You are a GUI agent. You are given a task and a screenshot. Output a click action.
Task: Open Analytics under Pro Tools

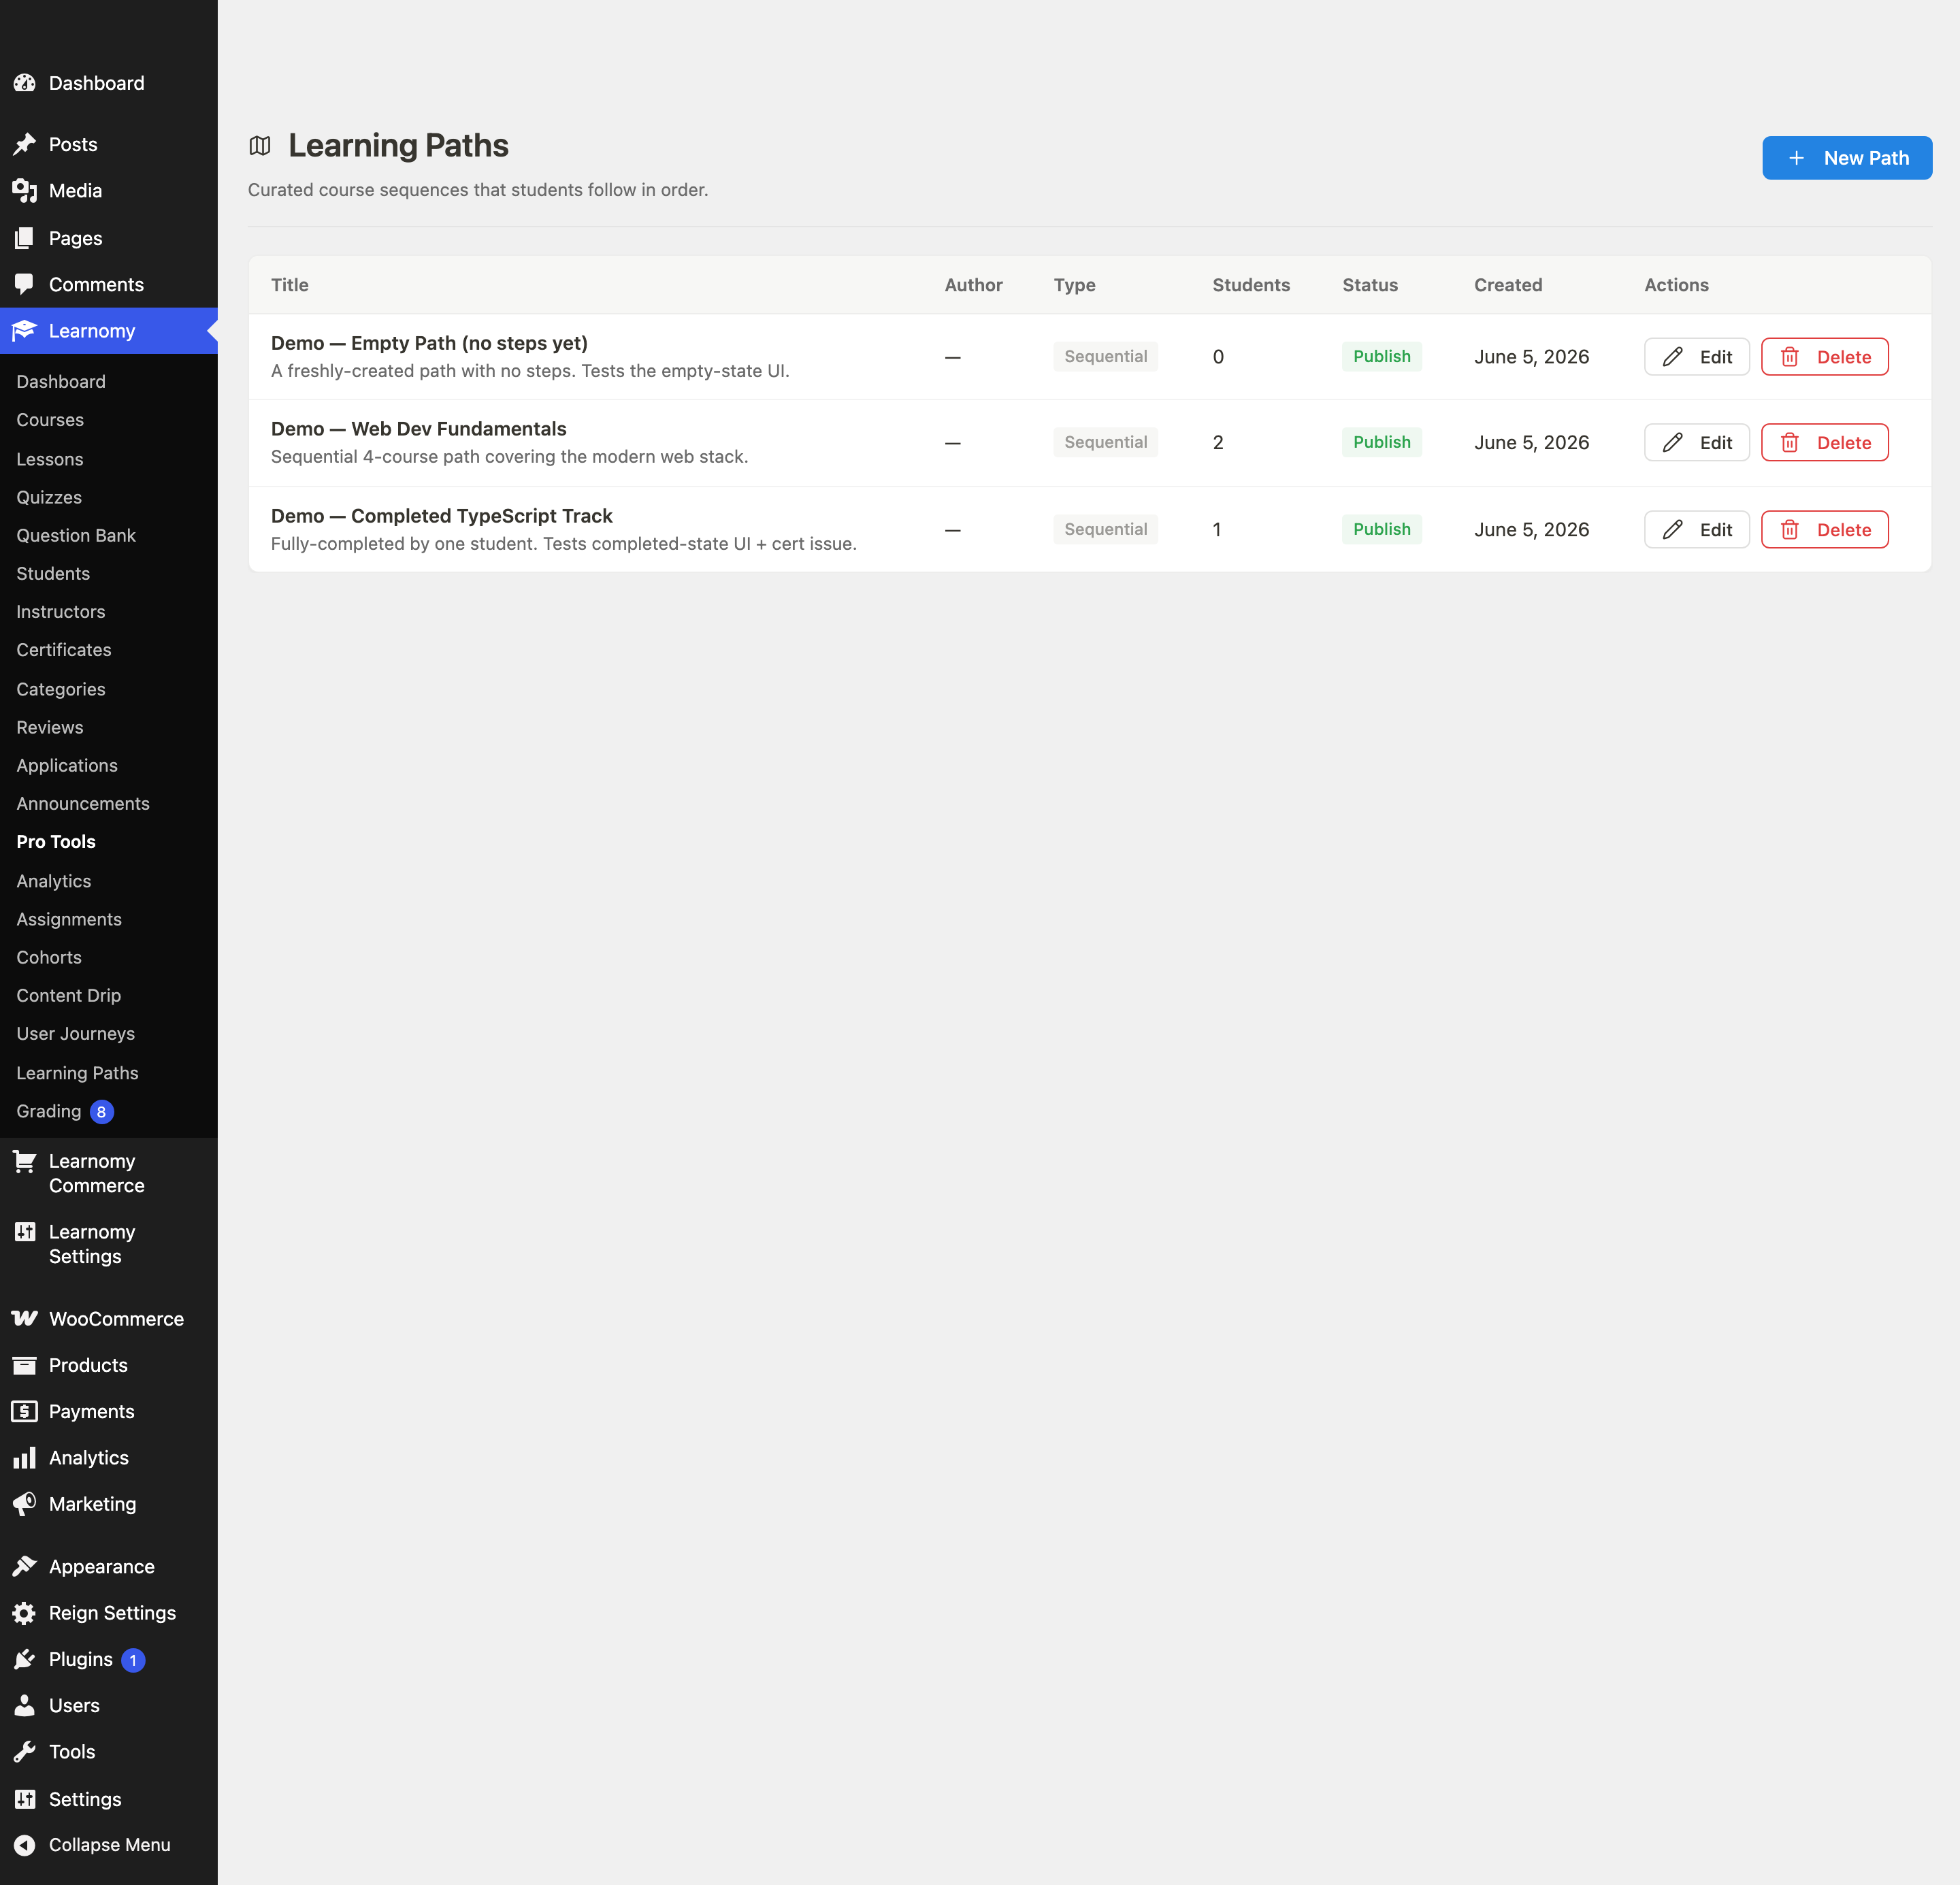pyautogui.click(x=54, y=881)
